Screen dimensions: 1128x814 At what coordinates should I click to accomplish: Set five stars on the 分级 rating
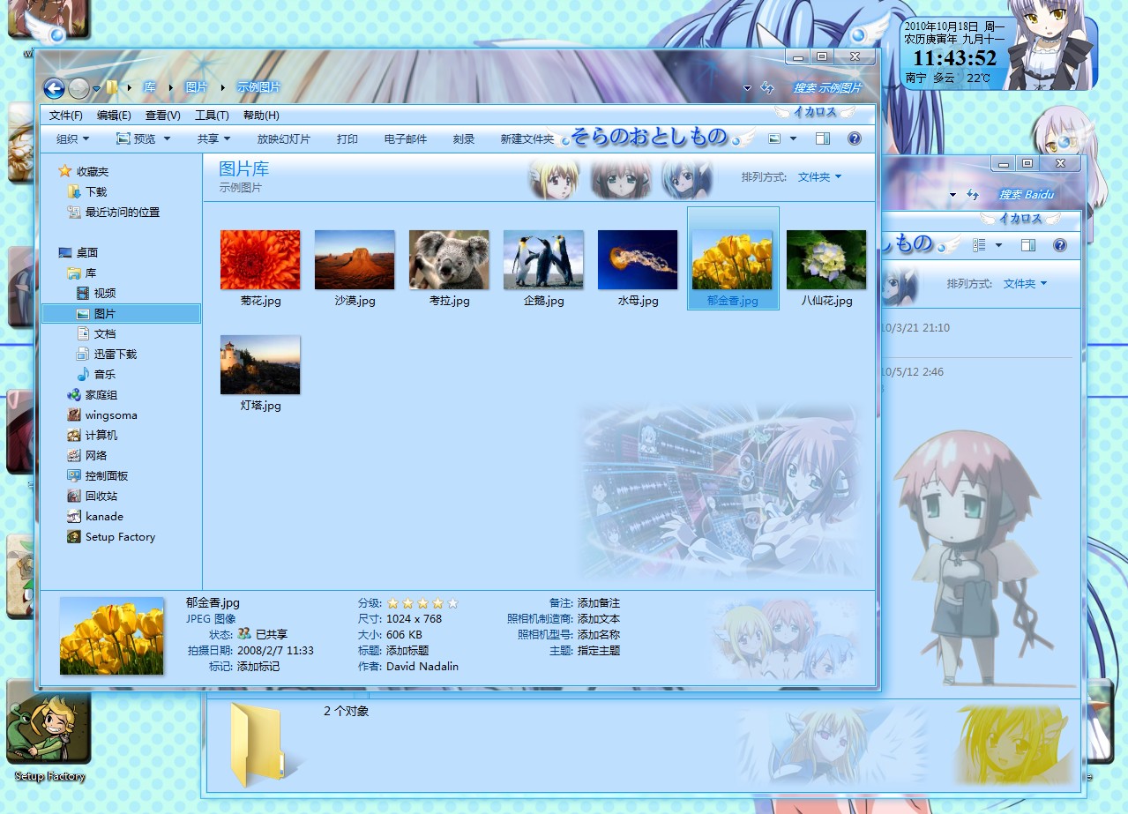pyautogui.click(x=452, y=603)
